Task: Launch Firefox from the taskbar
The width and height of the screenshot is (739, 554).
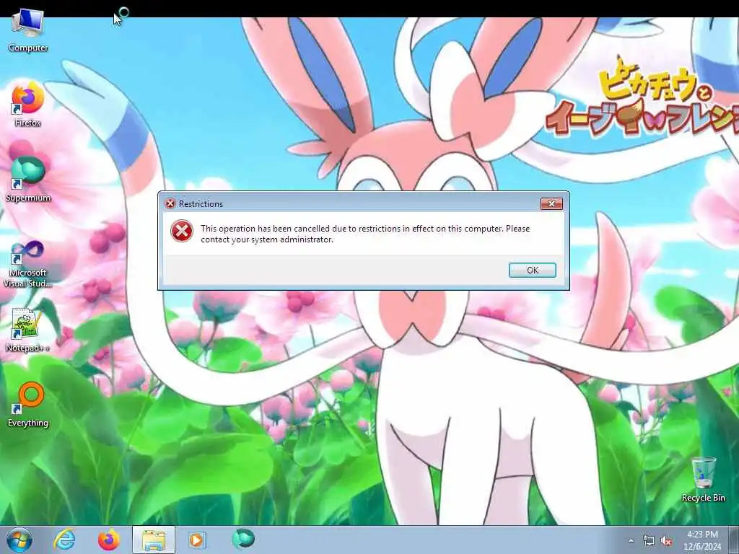Action: coord(108,540)
